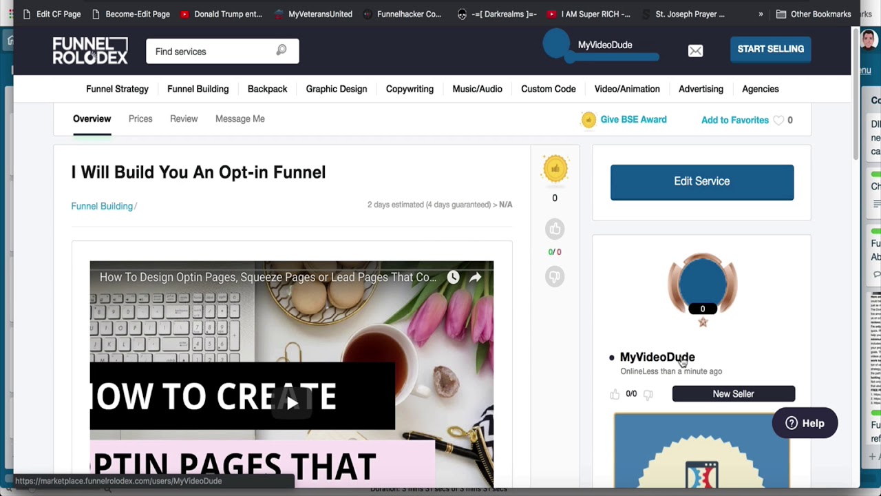Click the video share arrow icon
Viewport: 881px width, 496px height.
[476, 277]
